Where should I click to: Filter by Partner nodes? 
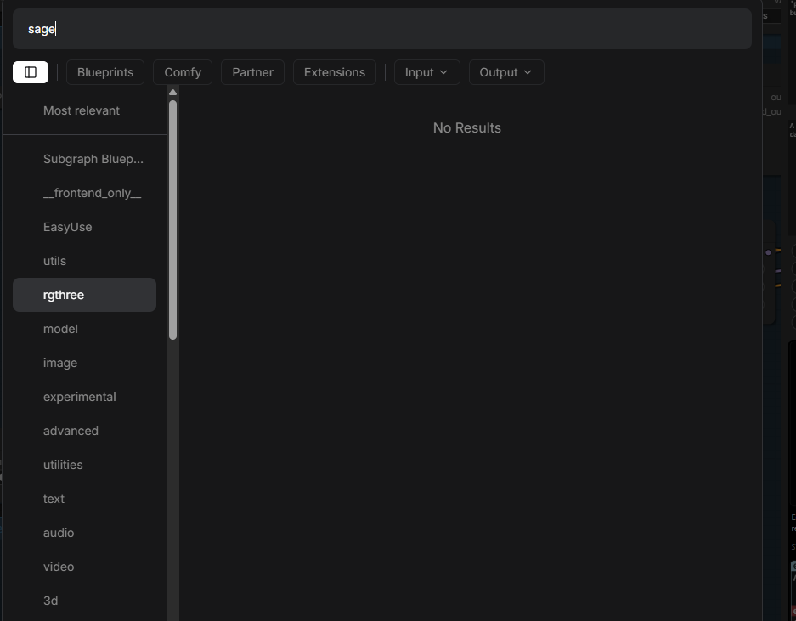[x=253, y=72]
